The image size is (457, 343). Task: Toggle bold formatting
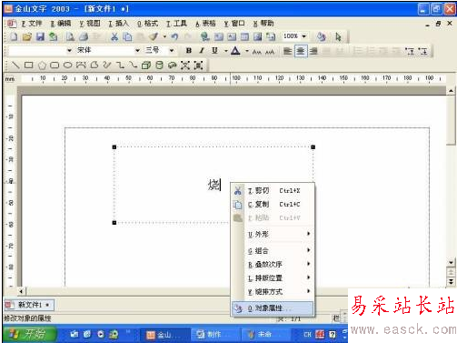(x=188, y=51)
